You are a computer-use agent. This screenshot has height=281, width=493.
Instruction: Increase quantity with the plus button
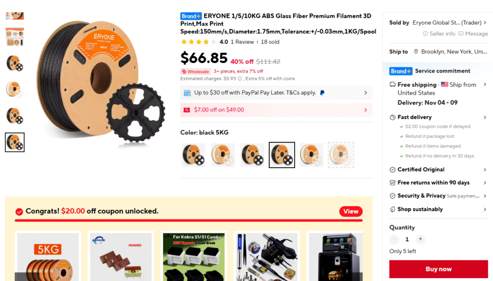point(420,239)
